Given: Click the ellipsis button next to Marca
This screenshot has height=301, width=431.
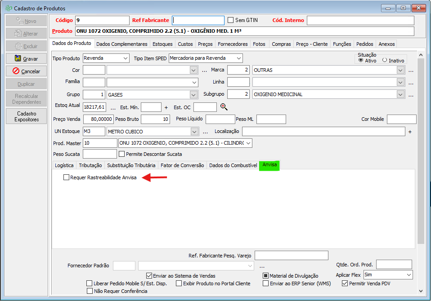Looking at the screenshot, I should (x=411, y=71).
